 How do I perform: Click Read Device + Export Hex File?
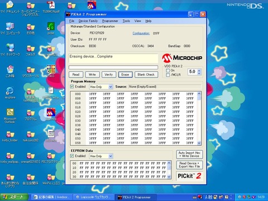click(189, 165)
